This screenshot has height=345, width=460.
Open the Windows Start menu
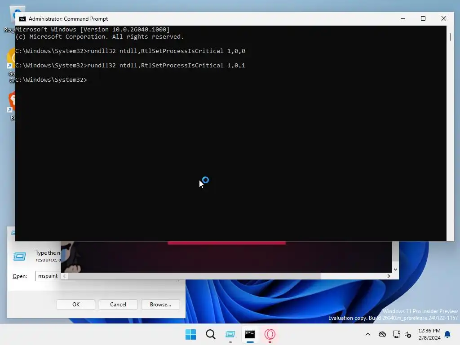pyautogui.click(x=190, y=334)
